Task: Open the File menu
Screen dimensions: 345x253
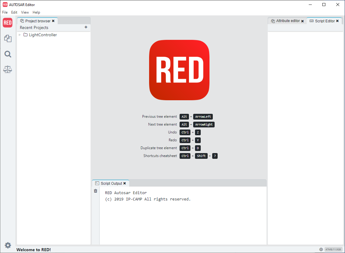Action: 5,12
